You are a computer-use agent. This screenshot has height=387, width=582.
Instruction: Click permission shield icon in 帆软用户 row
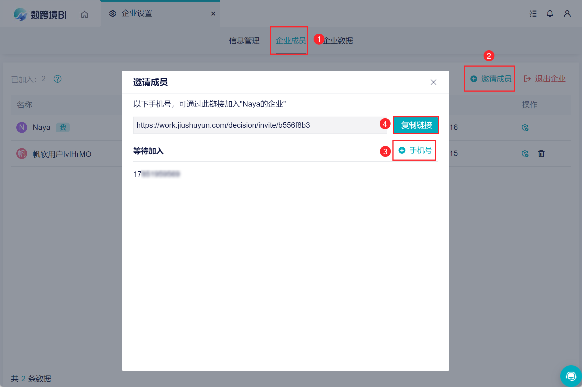(x=525, y=154)
